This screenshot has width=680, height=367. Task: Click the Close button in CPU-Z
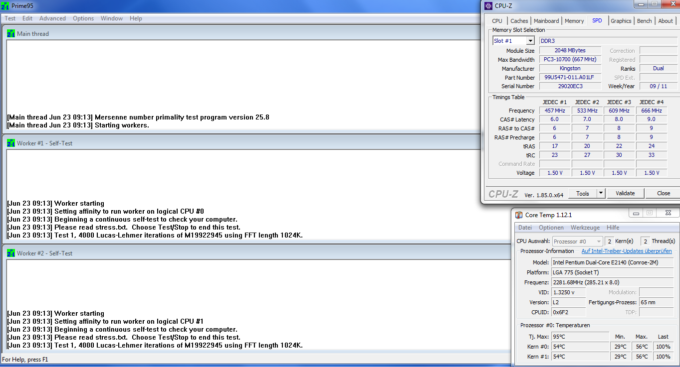click(x=664, y=193)
